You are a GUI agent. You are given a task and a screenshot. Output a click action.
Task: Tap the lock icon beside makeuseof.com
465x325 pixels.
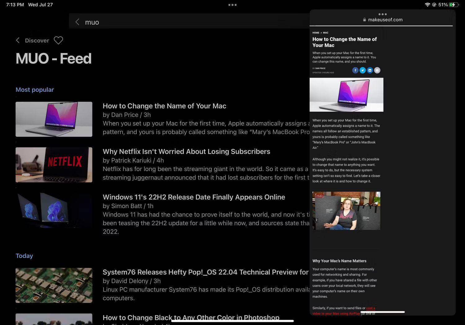[x=365, y=20]
